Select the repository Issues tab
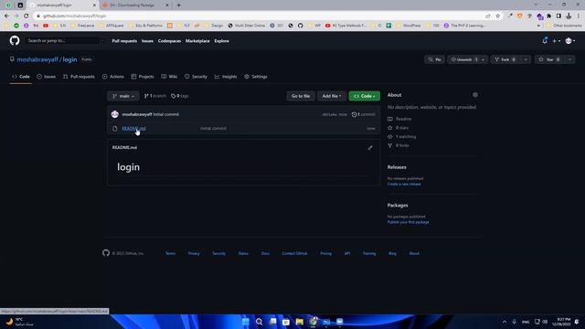This screenshot has width=585, height=329. [x=47, y=77]
